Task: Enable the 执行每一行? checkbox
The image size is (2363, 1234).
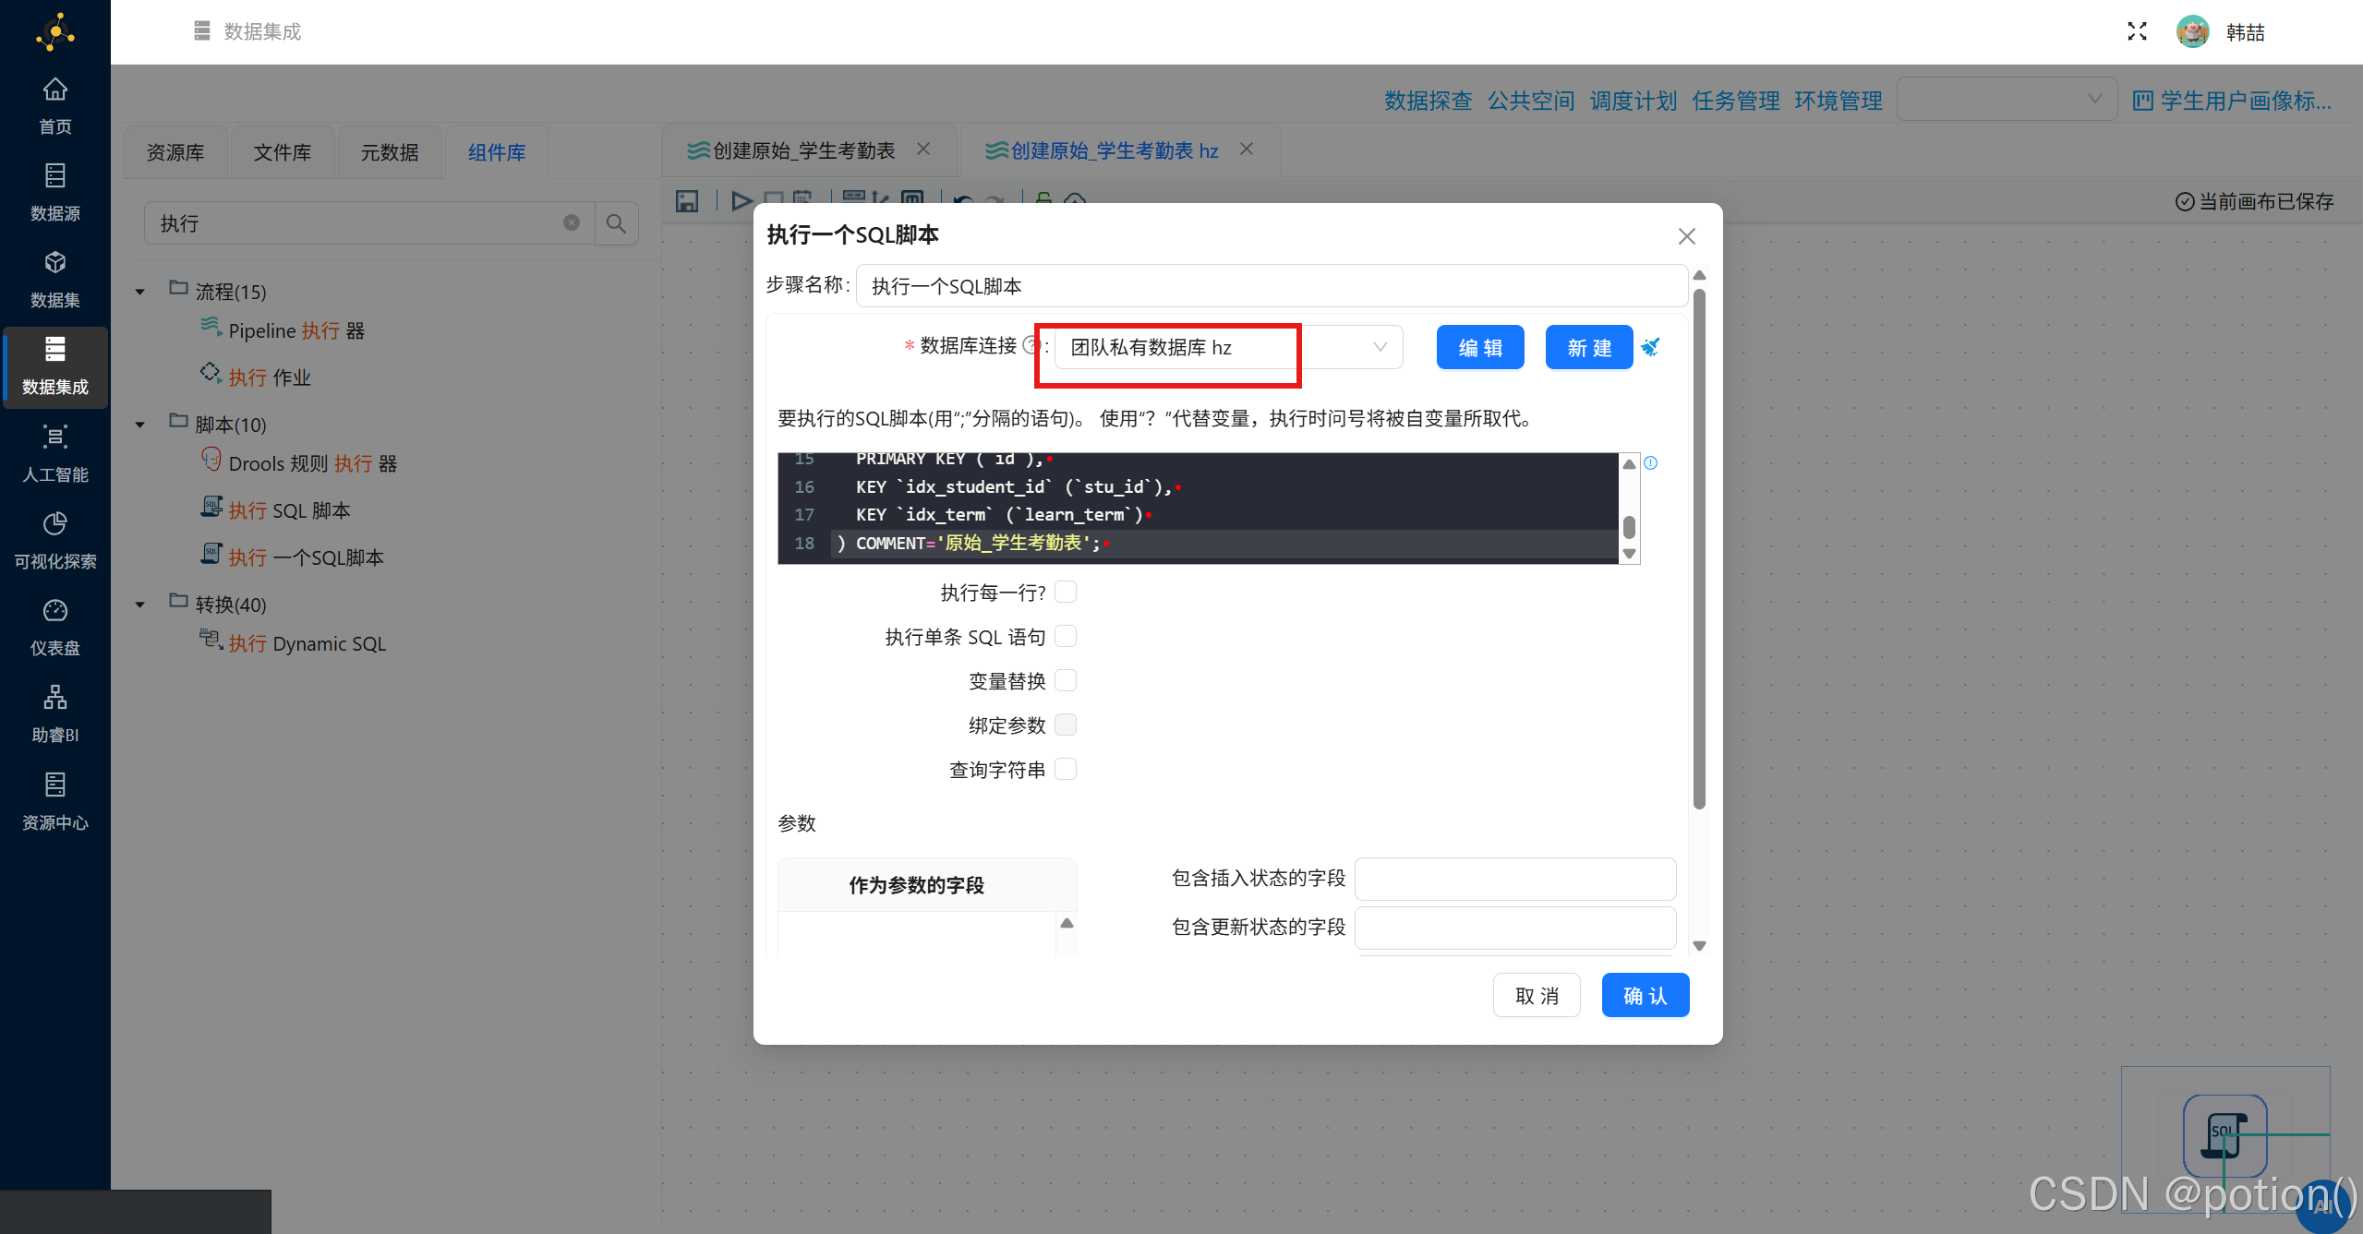Action: [x=1066, y=592]
